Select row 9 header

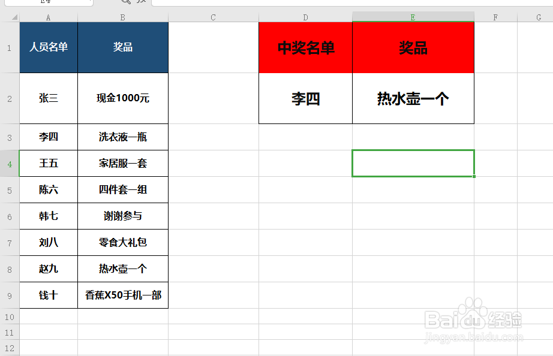(x=10, y=295)
